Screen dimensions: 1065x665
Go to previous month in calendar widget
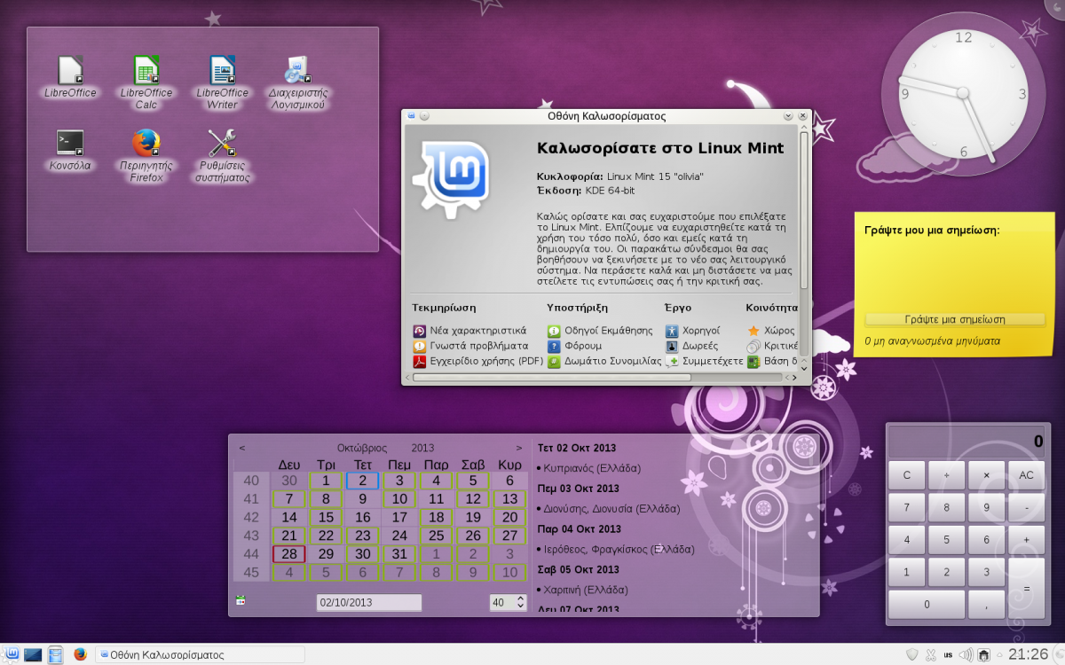(242, 448)
